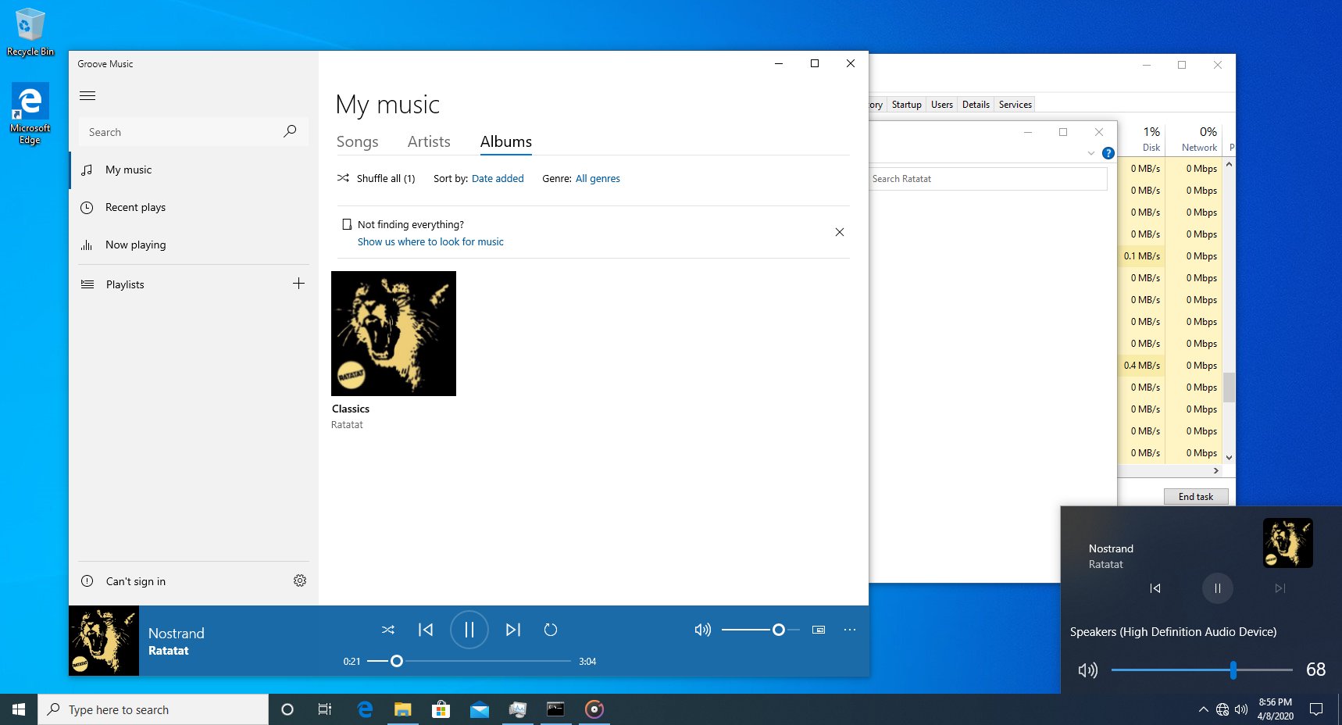Open the Sort by Date added dropdown

tap(498, 178)
